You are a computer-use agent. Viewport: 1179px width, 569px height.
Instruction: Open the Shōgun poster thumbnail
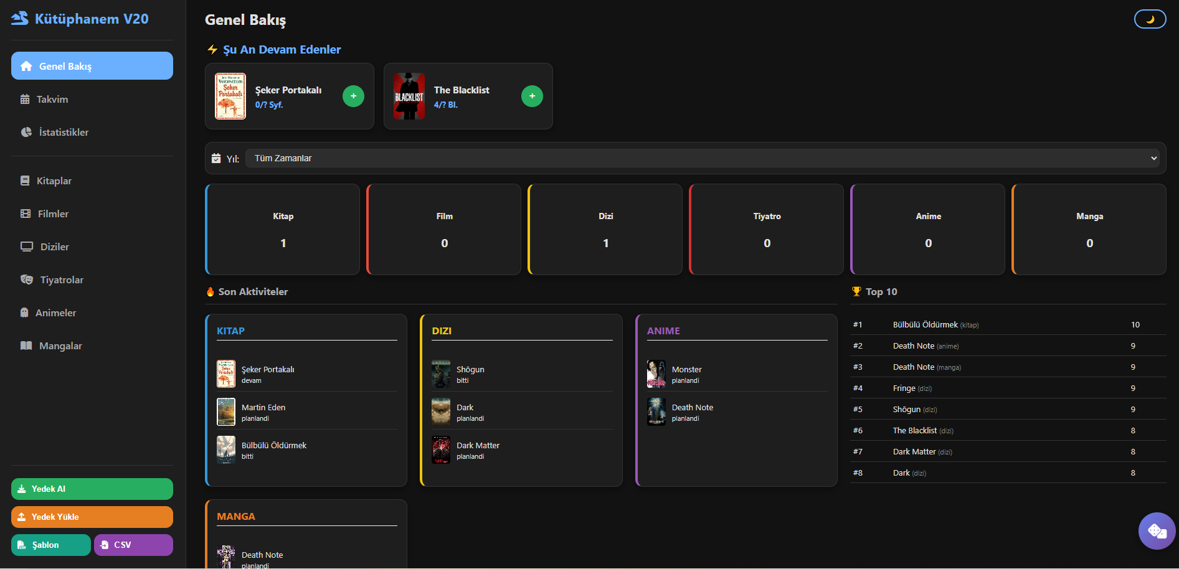(x=441, y=374)
